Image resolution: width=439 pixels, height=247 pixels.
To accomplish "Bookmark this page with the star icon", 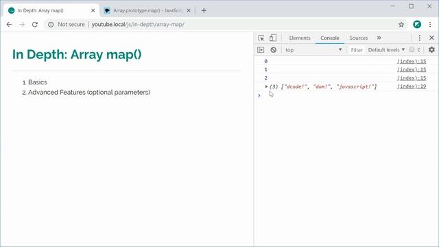I will tap(401, 25).
